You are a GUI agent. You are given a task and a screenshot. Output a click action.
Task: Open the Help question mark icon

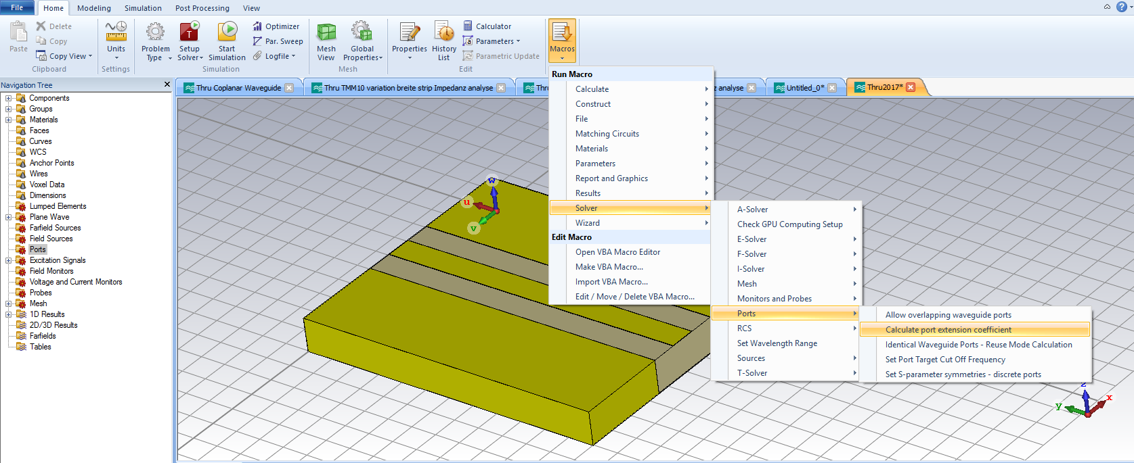coord(1120,7)
